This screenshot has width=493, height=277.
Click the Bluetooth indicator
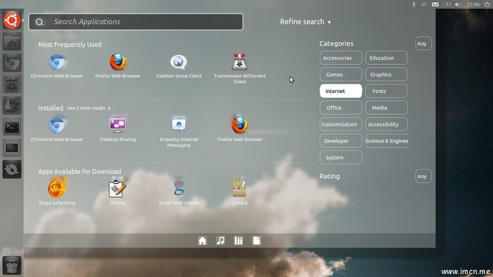pos(414,4)
